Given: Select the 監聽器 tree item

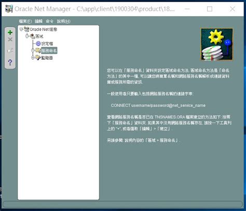Looking at the screenshot, I should tap(47, 58).
